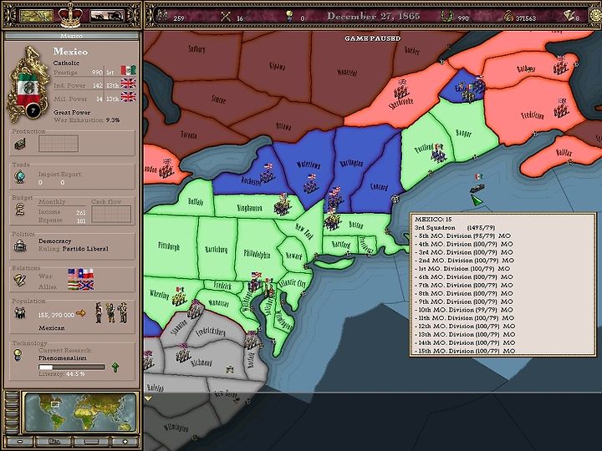
Task: Click the Toronto province label
Action: coord(188,134)
